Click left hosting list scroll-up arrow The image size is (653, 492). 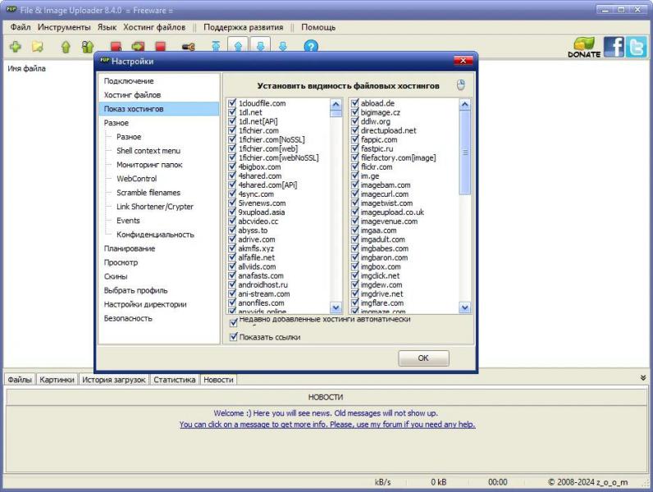(x=336, y=104)
